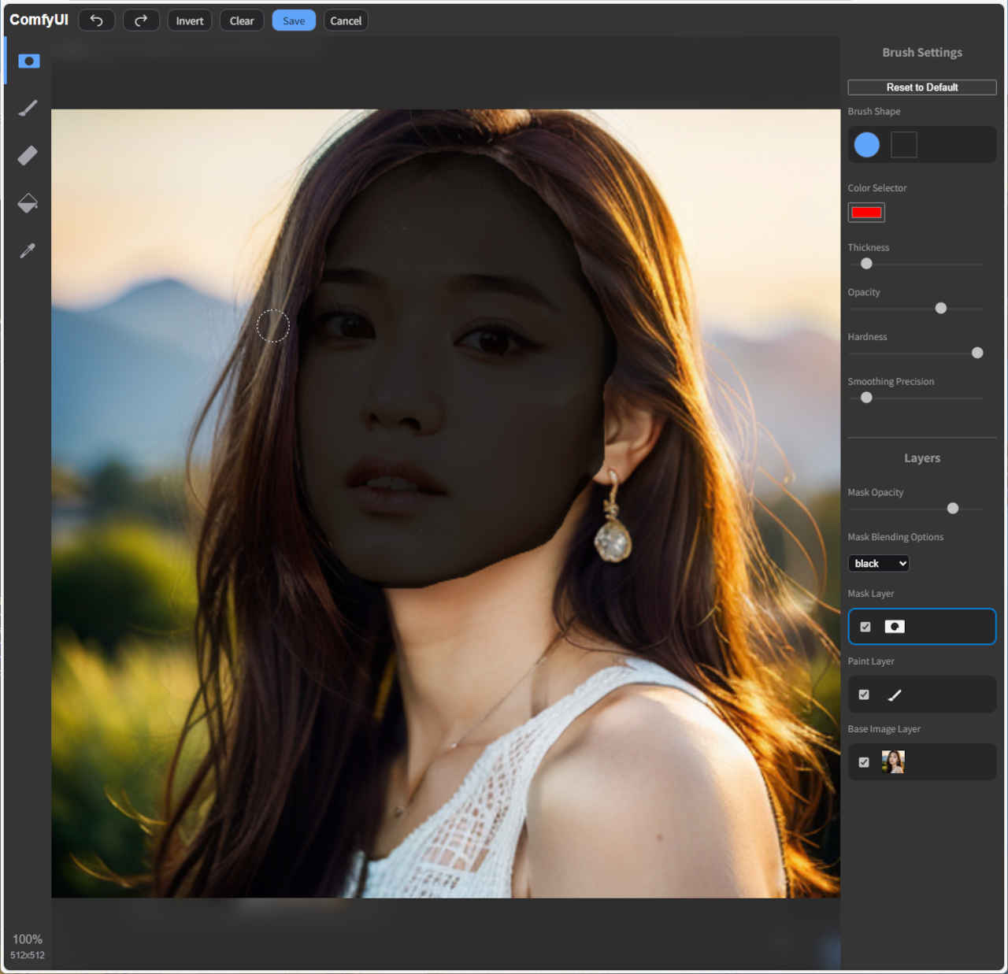
Task: Toggle Base Image Layer visibility checkbox
Action: pyautogui.click(x=864, y=762)
